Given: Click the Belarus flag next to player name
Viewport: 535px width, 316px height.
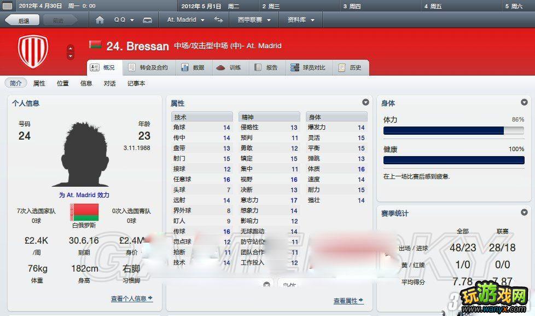Looking at the screenshot, I should pyautogui.click(x=95, y=44).
